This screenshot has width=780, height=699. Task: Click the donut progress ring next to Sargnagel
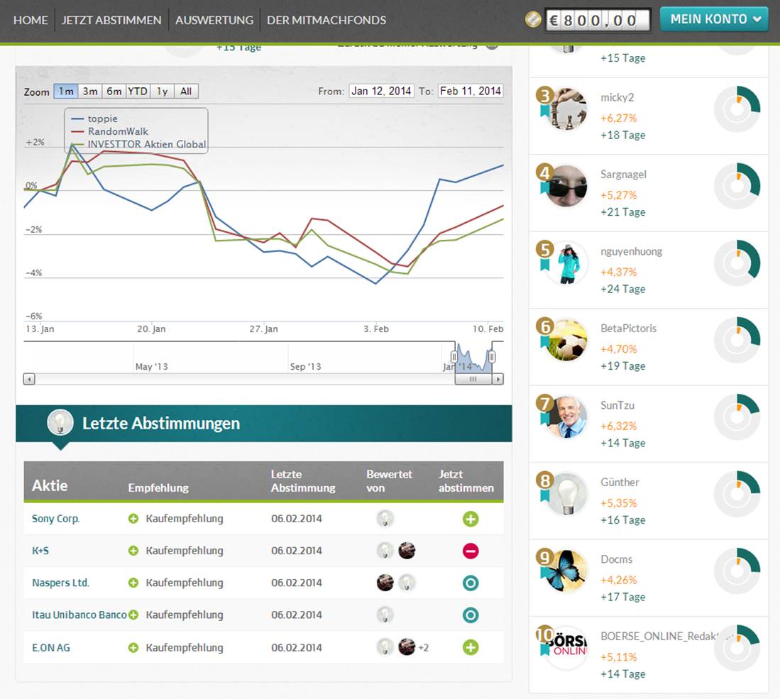tap(737, 186)
